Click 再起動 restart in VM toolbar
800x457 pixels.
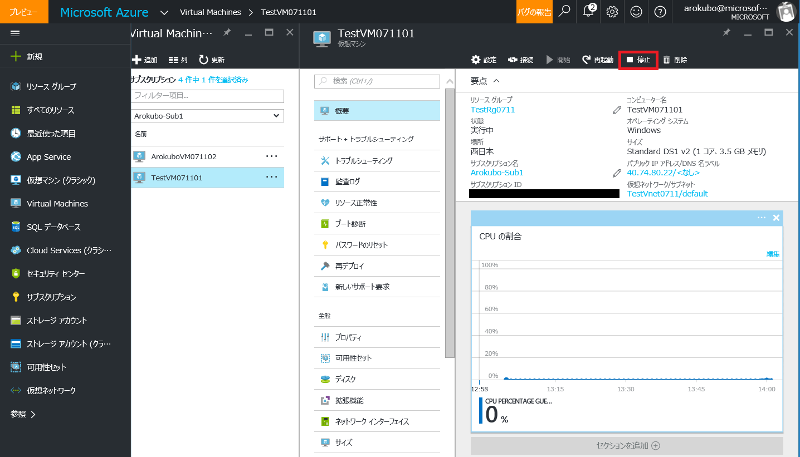[598, 60]
